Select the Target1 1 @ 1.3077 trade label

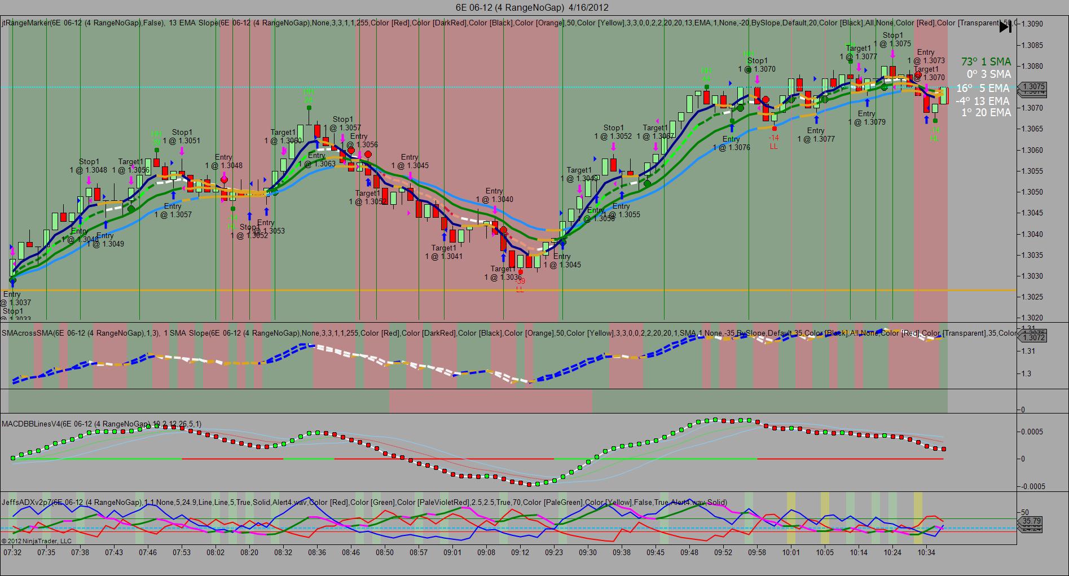[x=859, y=52]
